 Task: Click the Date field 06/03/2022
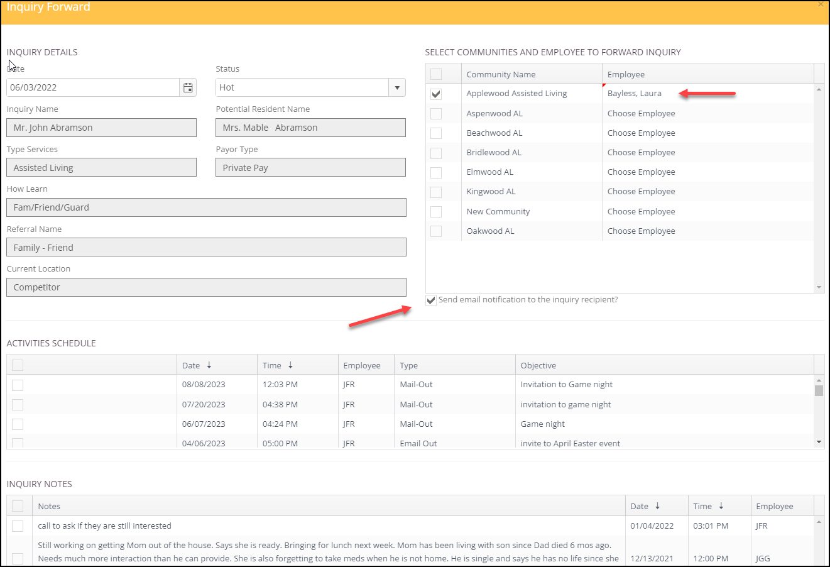coord(93,87)
